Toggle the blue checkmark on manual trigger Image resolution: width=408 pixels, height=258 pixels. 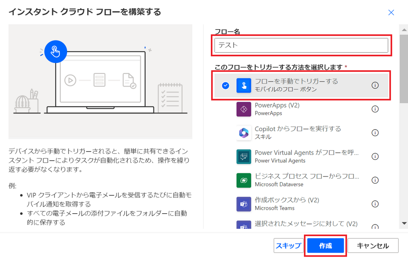coord(225,85)
